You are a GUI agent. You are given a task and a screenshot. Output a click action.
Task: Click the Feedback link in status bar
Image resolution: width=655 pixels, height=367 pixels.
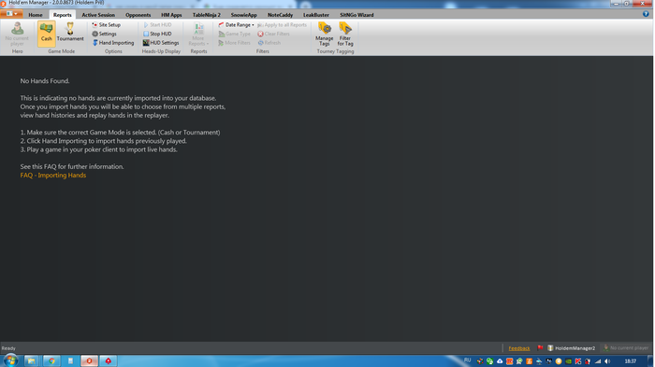519,348
